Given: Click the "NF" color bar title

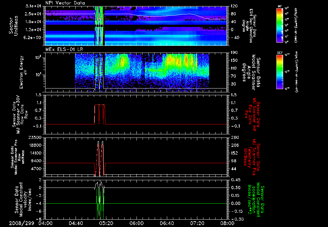Looking at the screenshot, I should 280,6.
